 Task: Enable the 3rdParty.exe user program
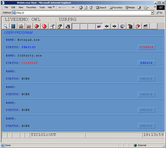[147, 63]
